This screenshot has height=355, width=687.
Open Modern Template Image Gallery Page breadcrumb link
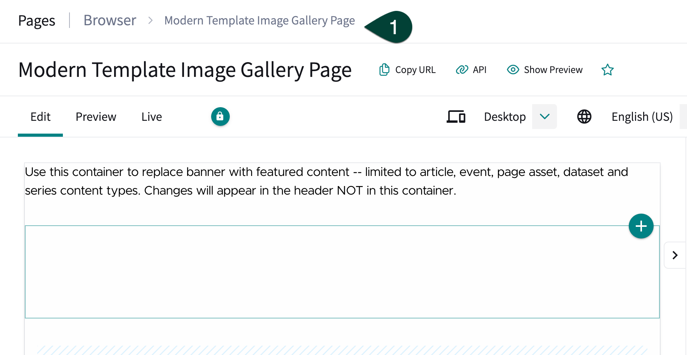[x=259, y=20]
